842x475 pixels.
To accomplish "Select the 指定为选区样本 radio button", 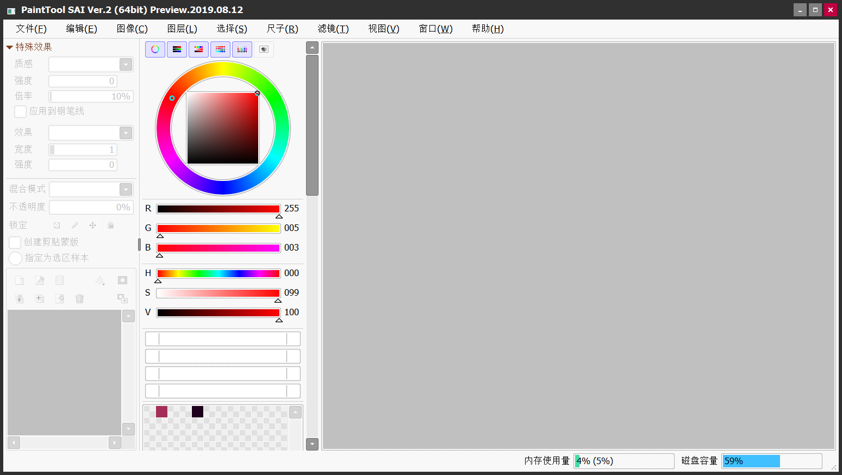I will pos(16,258).
